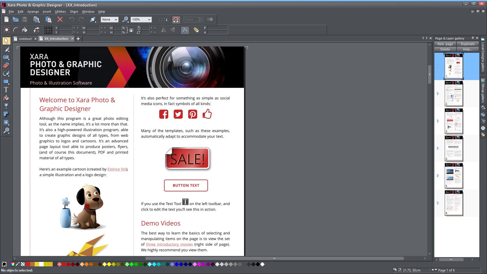Open the Share menu
The height and width of the screenshot is (274, 487).
[74, 12]
